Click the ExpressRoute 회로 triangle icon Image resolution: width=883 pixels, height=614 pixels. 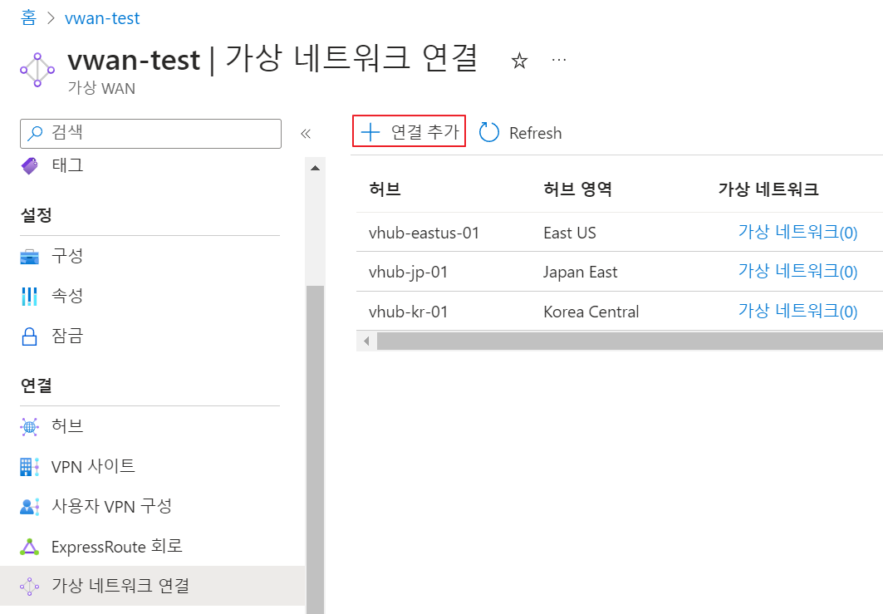click(29, 547)
